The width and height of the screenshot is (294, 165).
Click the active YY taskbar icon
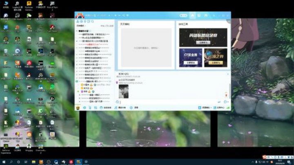tap(78, 162)
